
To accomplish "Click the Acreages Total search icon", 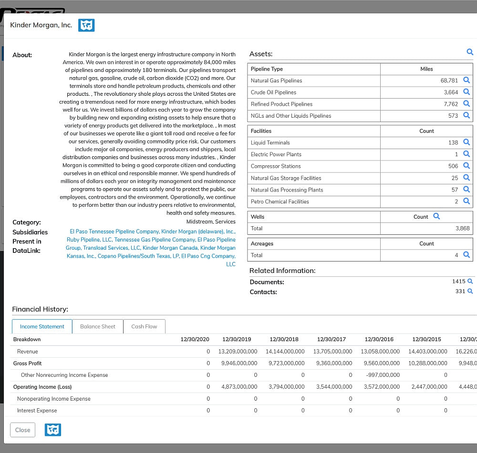I will coord(467,255).
